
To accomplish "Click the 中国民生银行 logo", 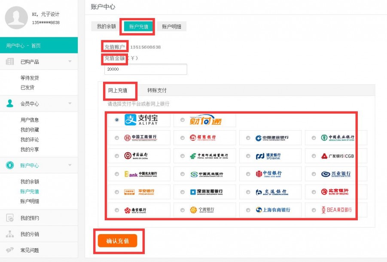I will pyautogui.click(x=207, y=174).
